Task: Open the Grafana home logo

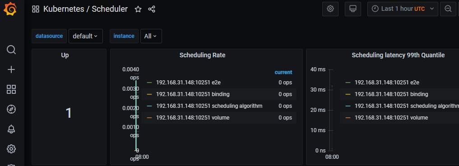Action: click(x=10, y=9)
